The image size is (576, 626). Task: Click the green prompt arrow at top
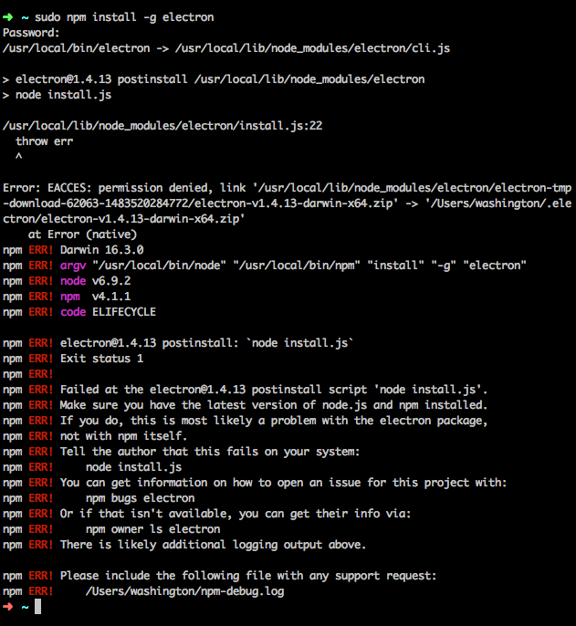[x=7, y=17]
